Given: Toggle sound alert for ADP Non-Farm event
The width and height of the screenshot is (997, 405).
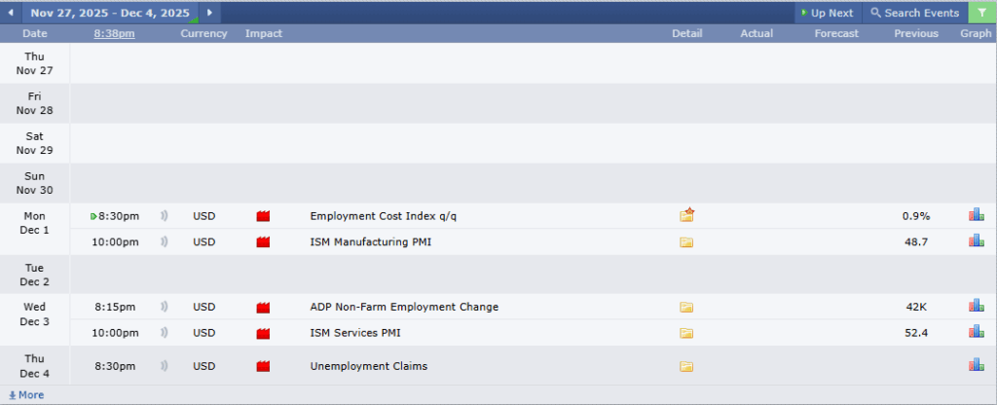Looking at the screenshot, I should pyautogui.click(x=165, y=307).
